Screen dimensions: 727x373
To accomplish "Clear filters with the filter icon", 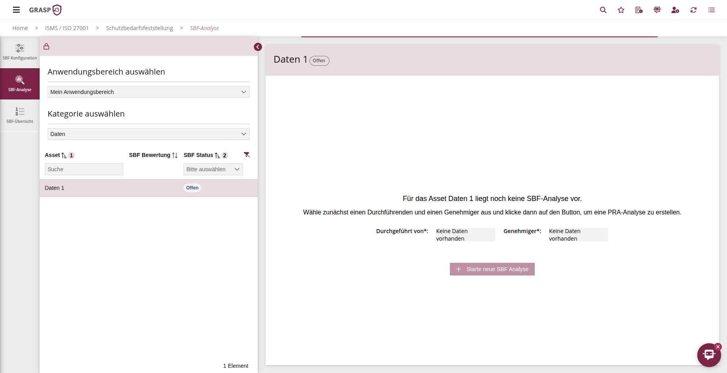I will (x=247, y=155).
